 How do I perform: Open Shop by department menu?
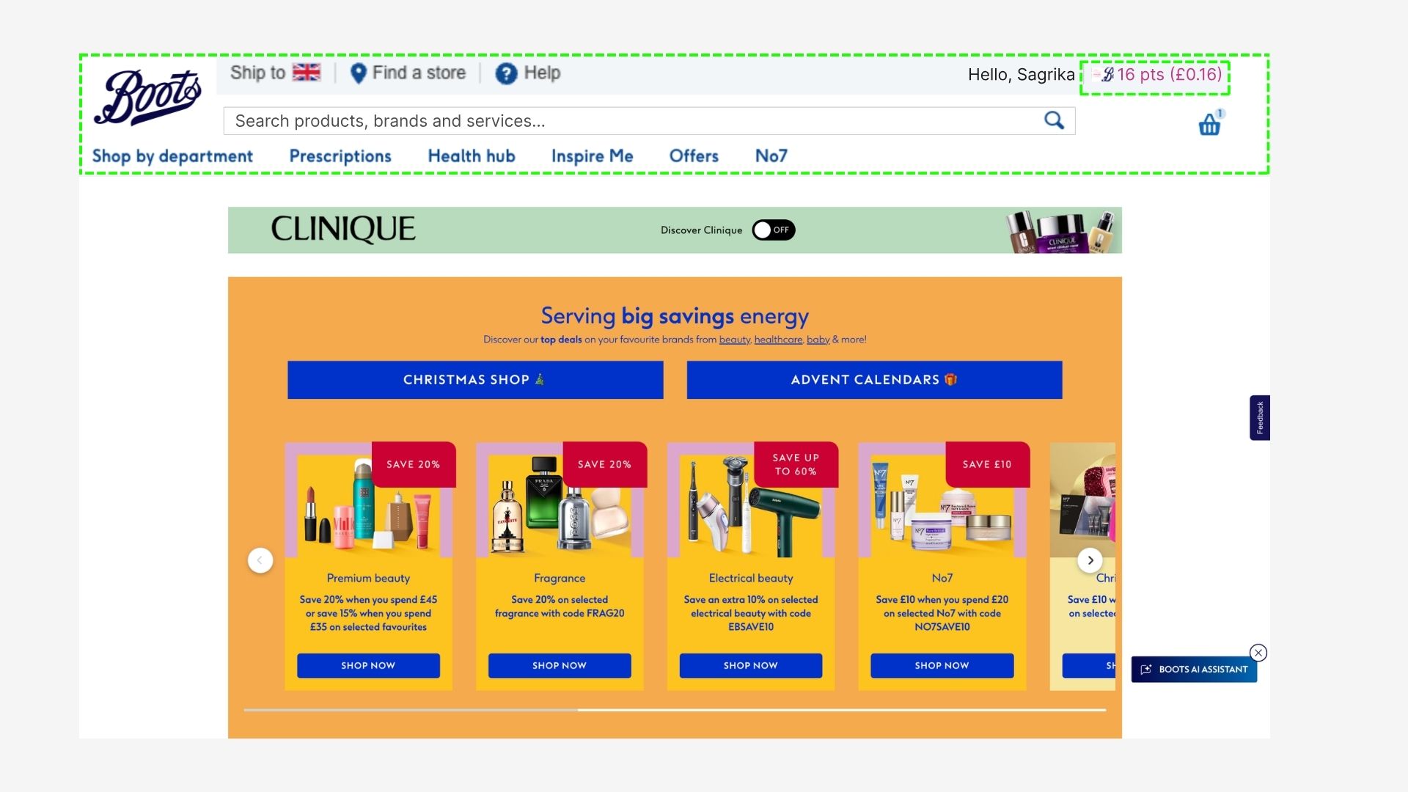[172, 156]
